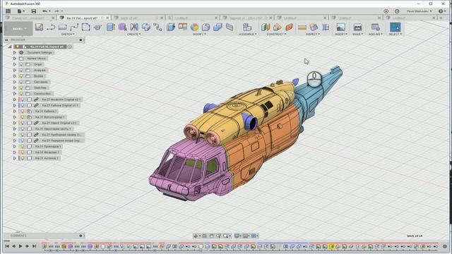
Task: Select the Extrude tool in Create
Action: click(x=111, y=27)
